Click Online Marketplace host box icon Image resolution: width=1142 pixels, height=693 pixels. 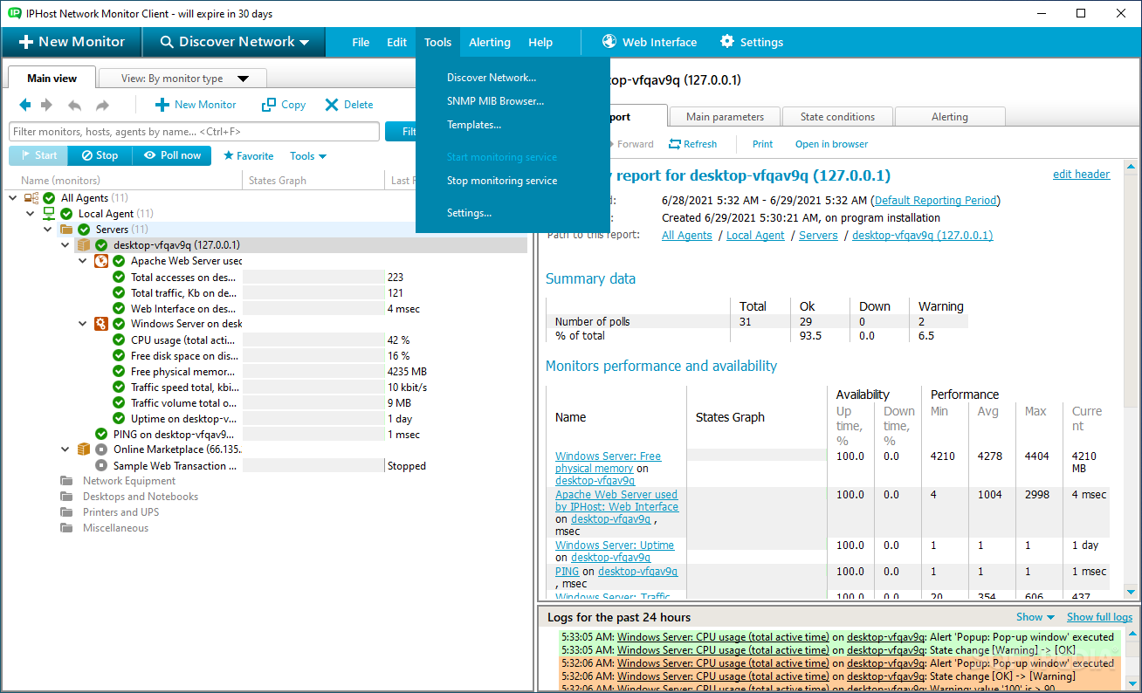[x=84, y=449]
